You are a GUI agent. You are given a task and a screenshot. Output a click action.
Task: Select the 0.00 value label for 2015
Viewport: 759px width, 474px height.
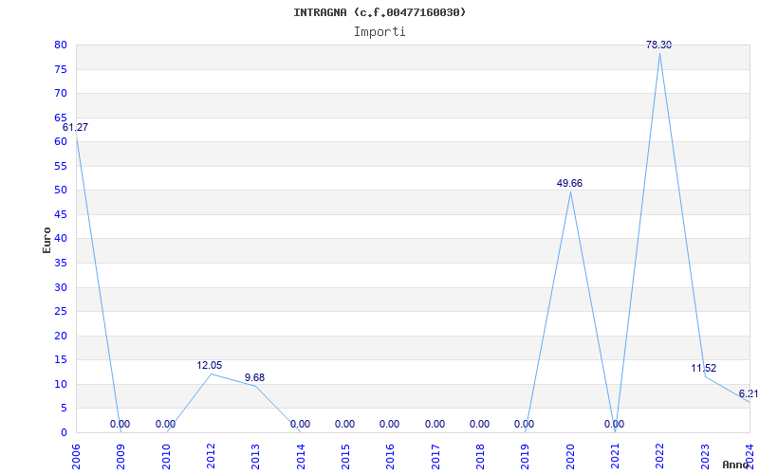pos(344,424)
